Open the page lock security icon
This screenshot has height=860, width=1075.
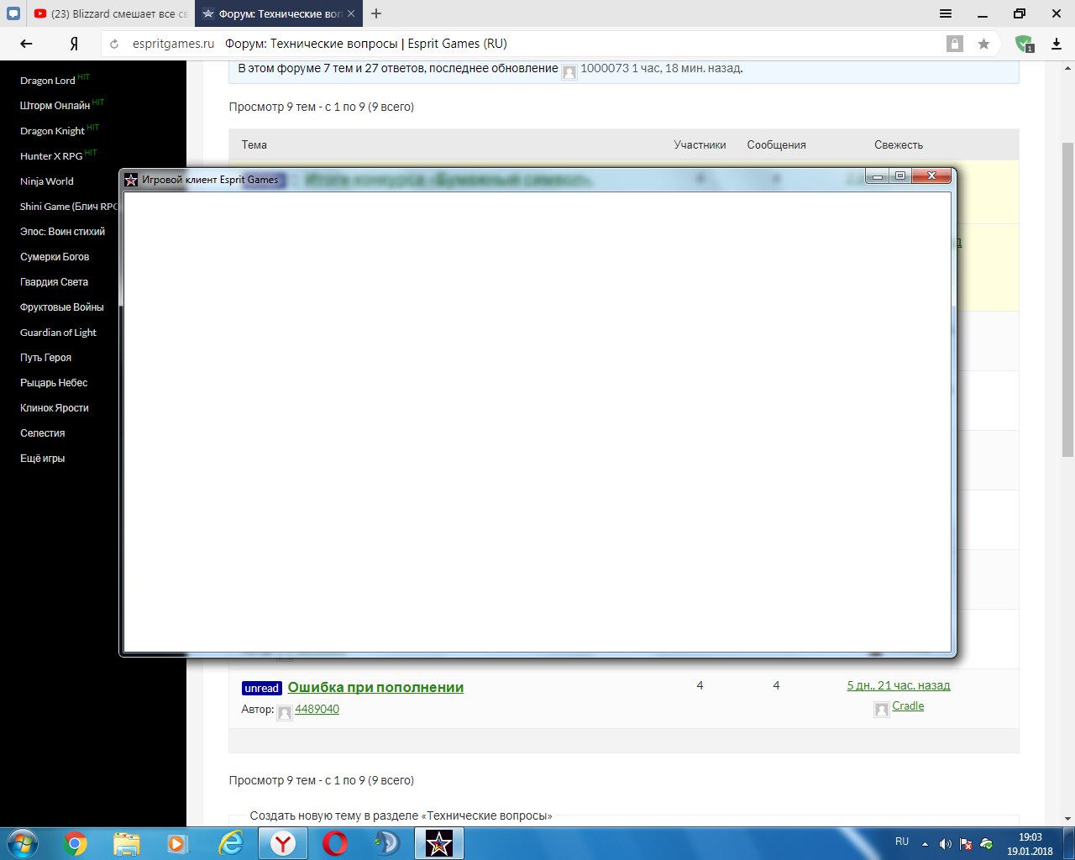point(954,44)
